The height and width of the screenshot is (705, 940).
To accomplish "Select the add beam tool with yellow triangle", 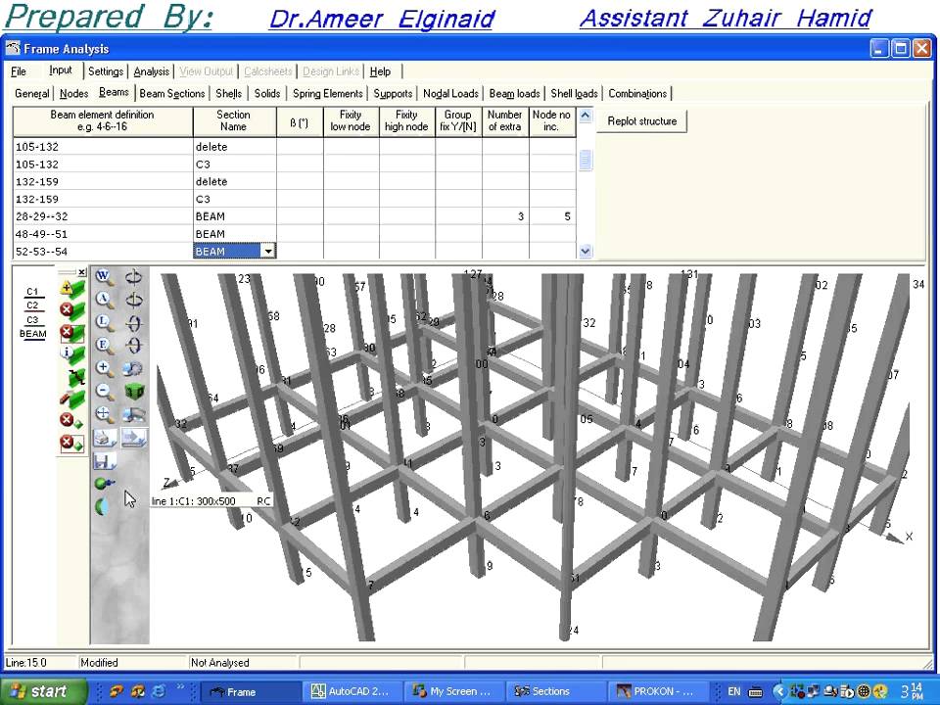I will pyautogui.click(x=72, y=288).
